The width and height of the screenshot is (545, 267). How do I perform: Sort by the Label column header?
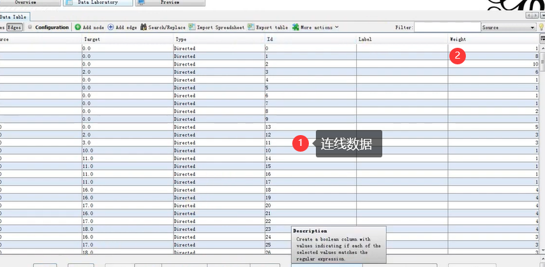pyautogui.click(x=402, y=40)
